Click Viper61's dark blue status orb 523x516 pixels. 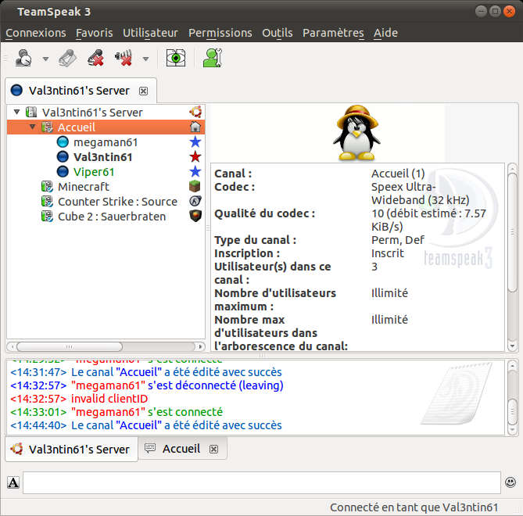click(x=63, y=171)
